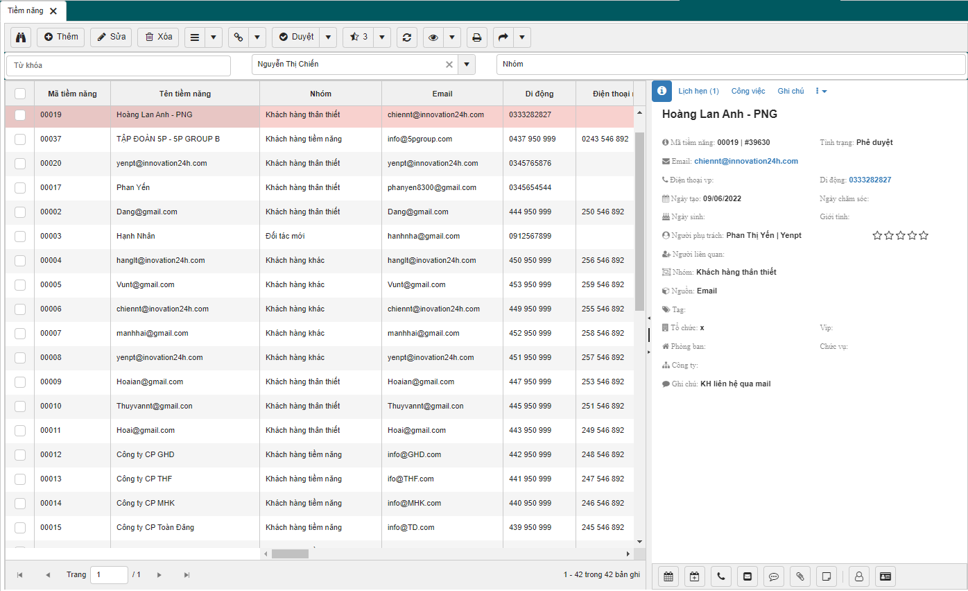Click the ID card icon at panel bottom
Screen dimensions: 968x591
pos(885,576)
